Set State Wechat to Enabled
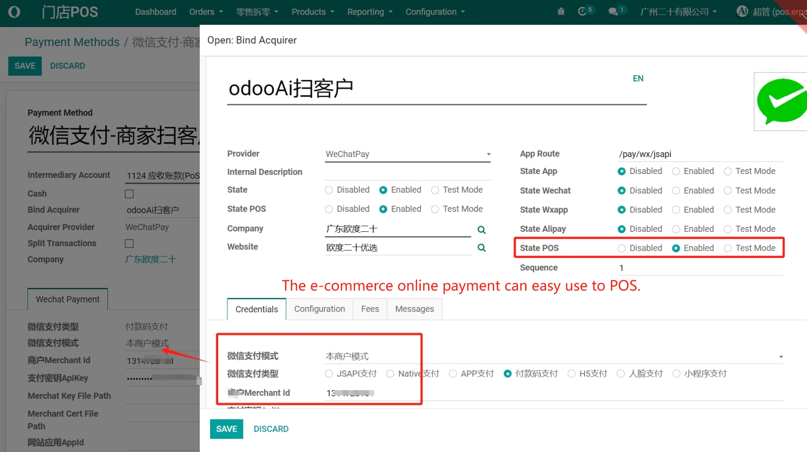Viewport: 807px width, 452px height. [676, 190]
